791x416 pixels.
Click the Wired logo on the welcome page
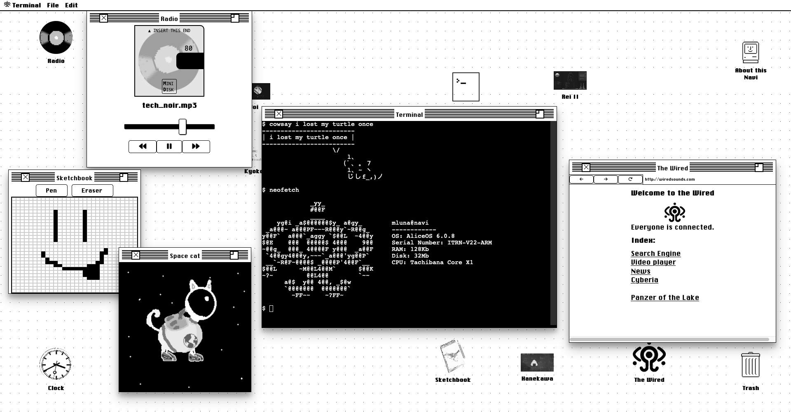tap(674, 212)
